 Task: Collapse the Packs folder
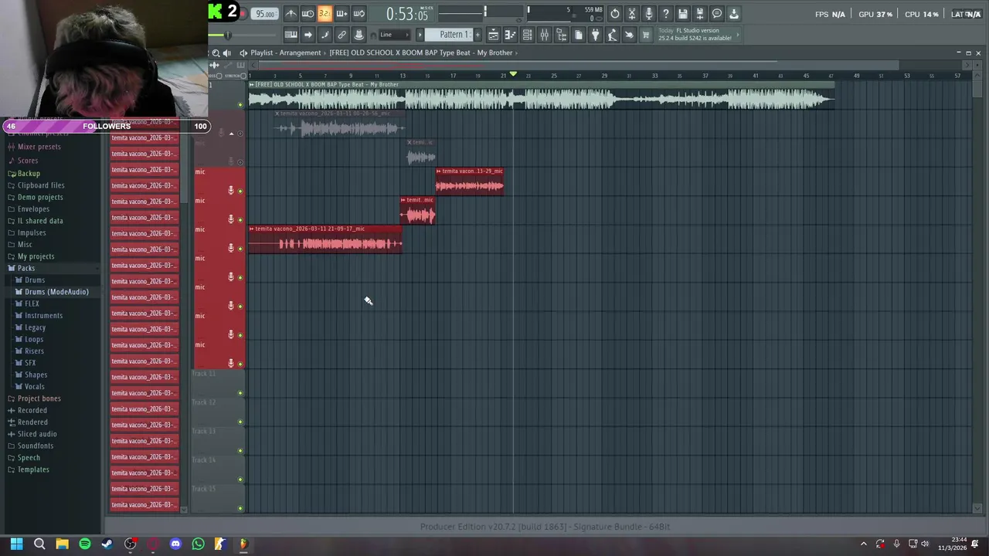click(x=25, y=268)
